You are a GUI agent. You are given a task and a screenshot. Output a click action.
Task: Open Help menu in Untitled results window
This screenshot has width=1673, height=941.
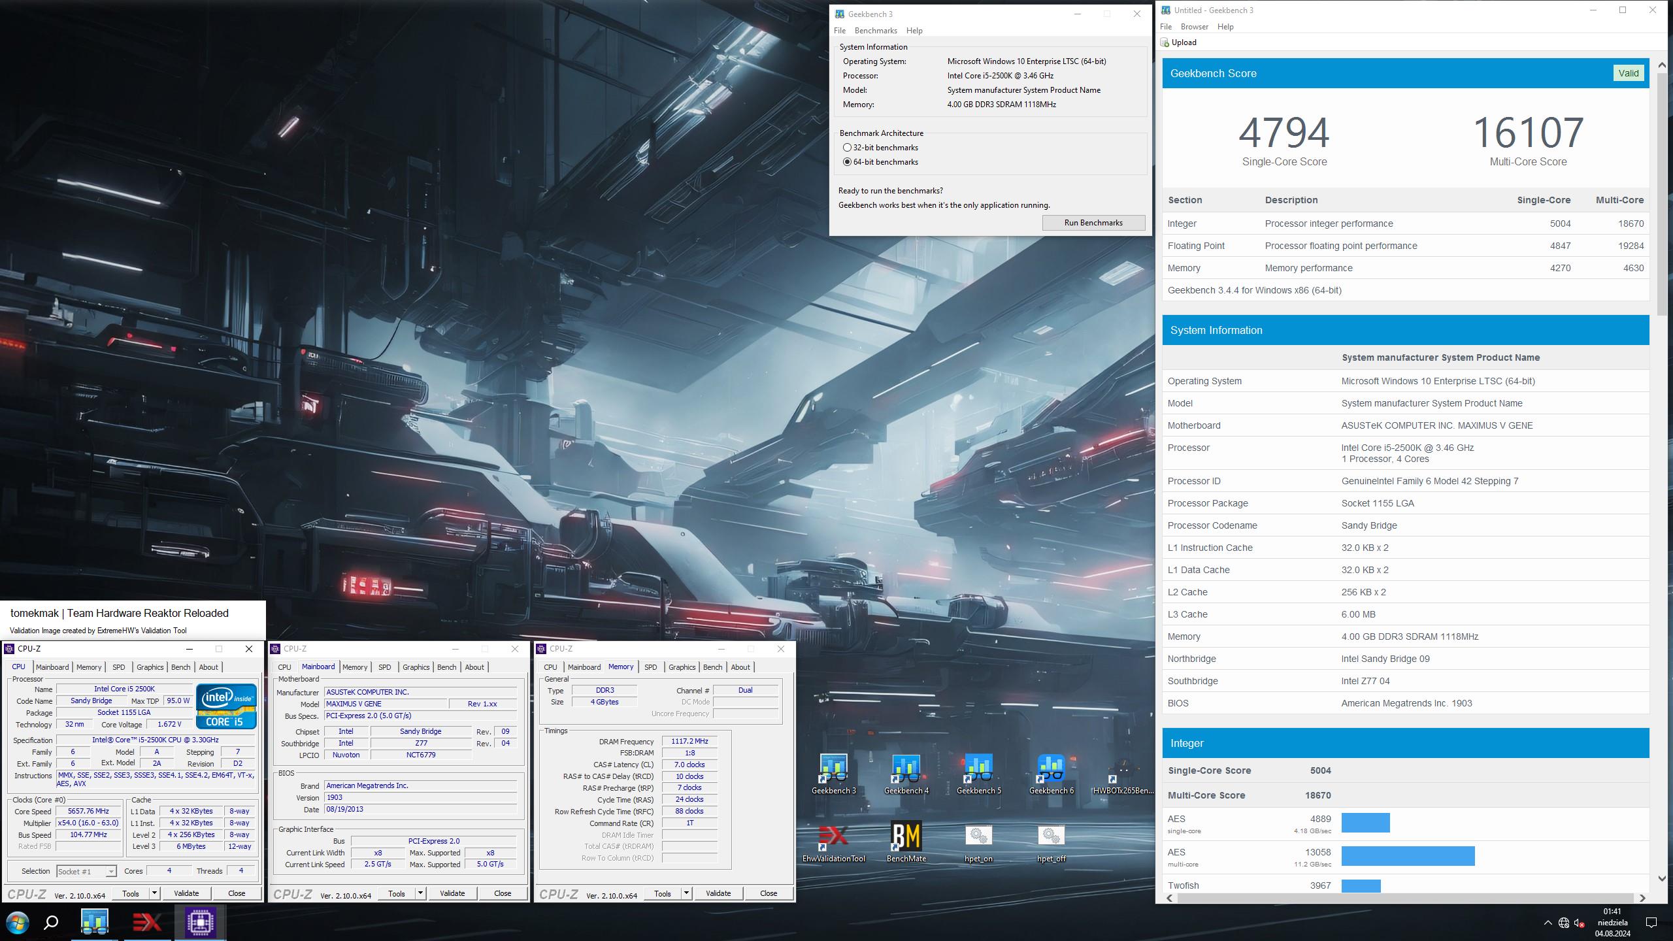point(1225,27)
